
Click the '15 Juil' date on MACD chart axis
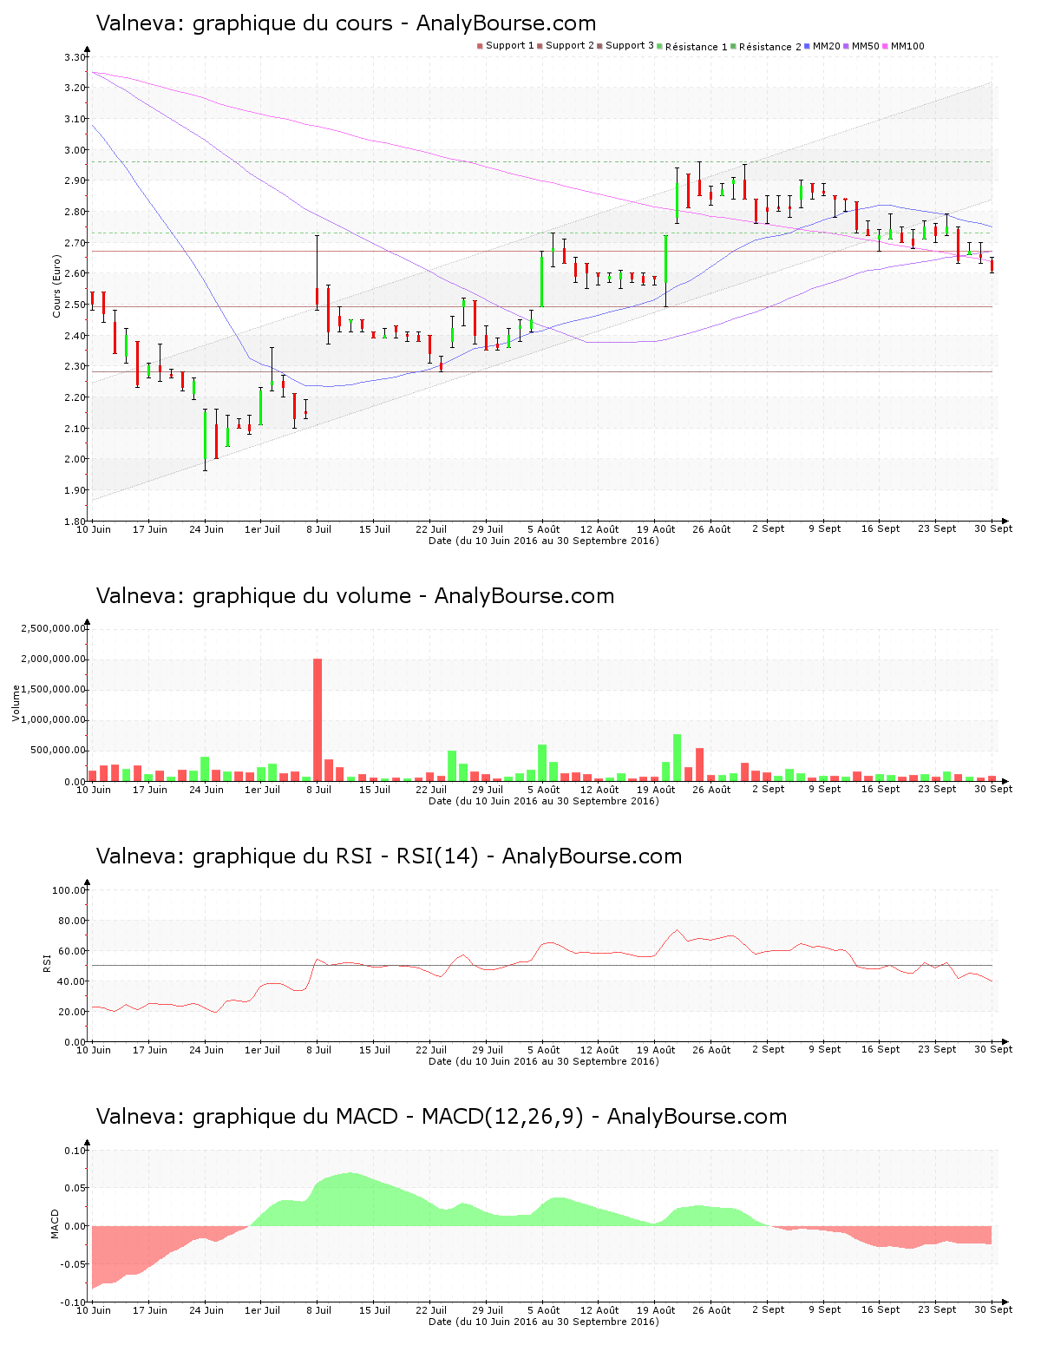[x=375, y=1310]
